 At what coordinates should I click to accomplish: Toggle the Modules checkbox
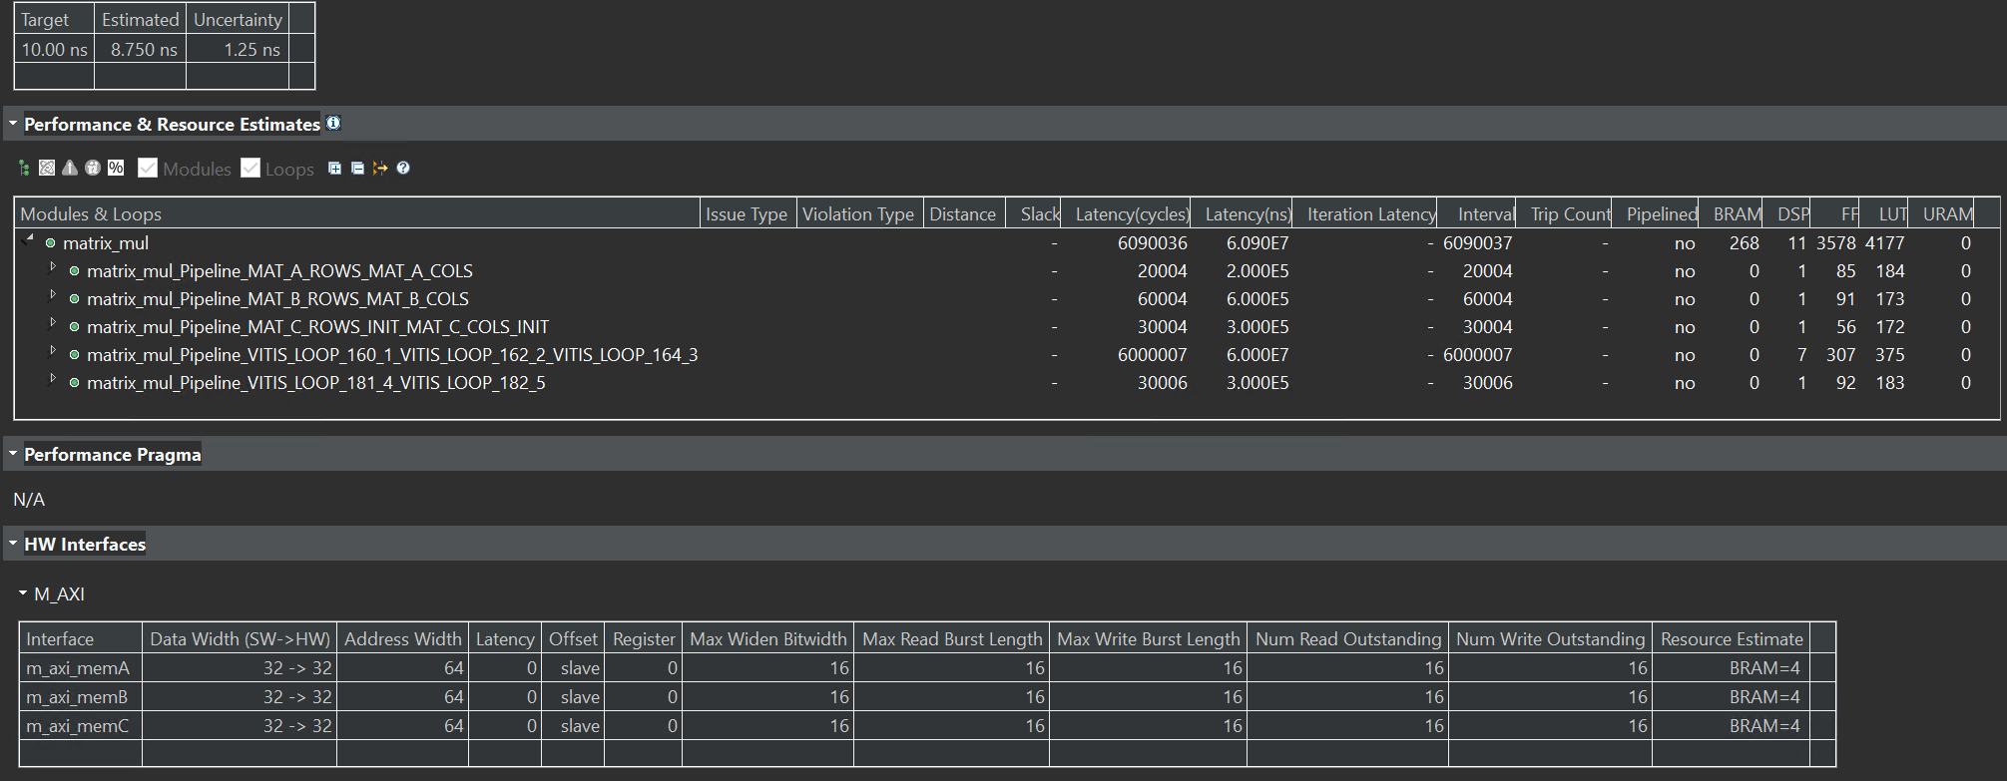[148, 168]
